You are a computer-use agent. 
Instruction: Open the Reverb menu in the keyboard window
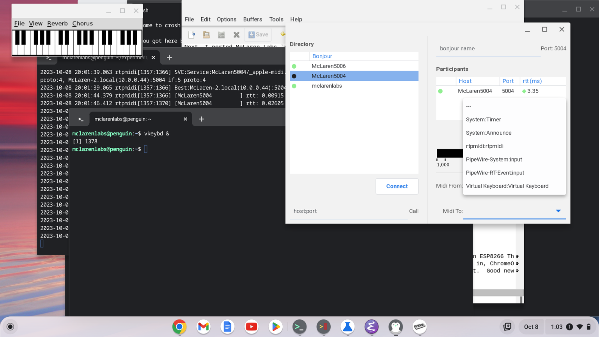click(57, 23)
